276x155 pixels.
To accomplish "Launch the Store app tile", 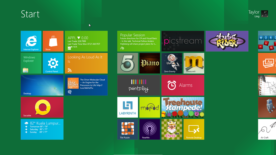I will click(53, 41).
